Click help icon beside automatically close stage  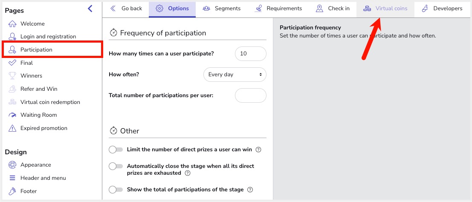(x=188, y=173)
